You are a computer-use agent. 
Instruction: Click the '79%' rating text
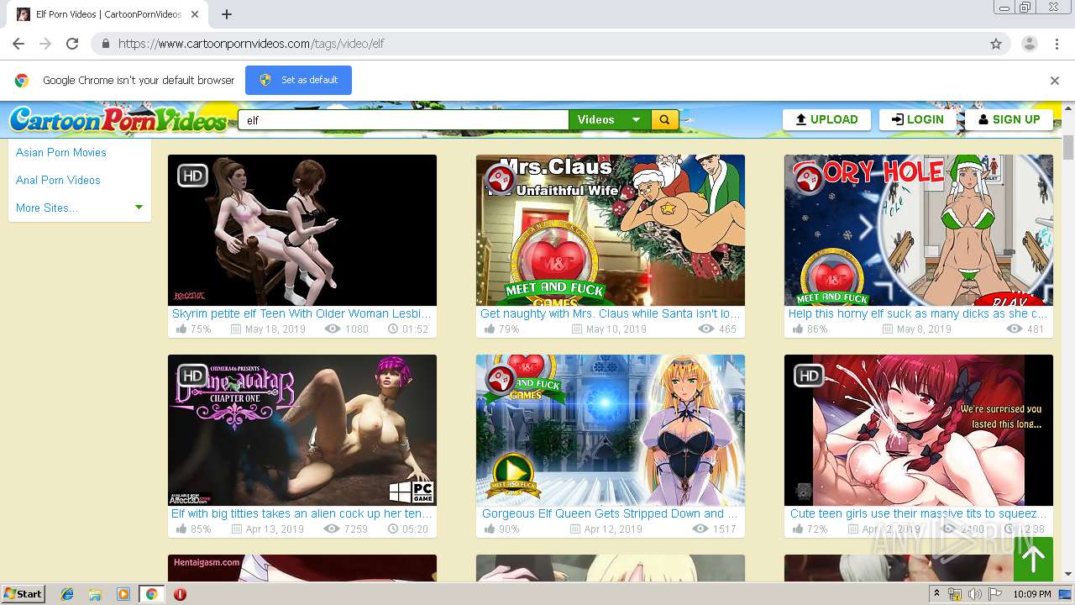click(x=509, y=329)
